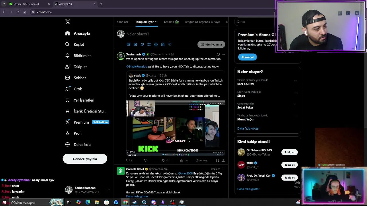
Task: Switch to League Of Legends Türkiye tab
Action: click(x=202, y=22)
